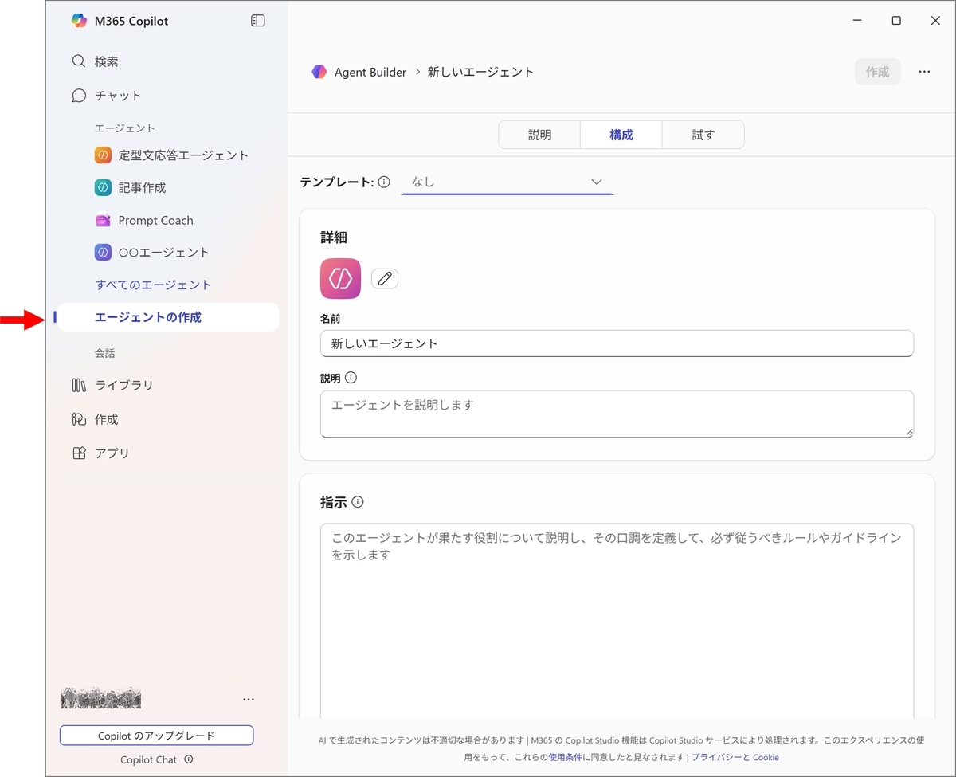Open すべてのエージェント link
956x777 pixels.
pos(153,285)
